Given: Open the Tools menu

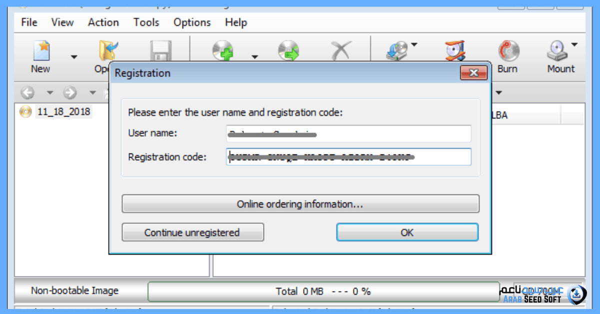Looking at the screenshot, I should [146, 22].
